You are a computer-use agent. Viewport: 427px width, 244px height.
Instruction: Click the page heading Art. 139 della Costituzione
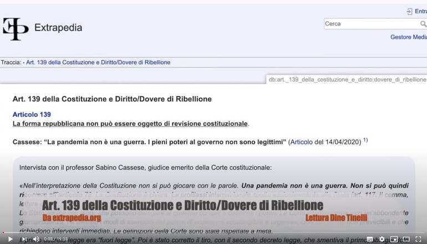point(112,99)
